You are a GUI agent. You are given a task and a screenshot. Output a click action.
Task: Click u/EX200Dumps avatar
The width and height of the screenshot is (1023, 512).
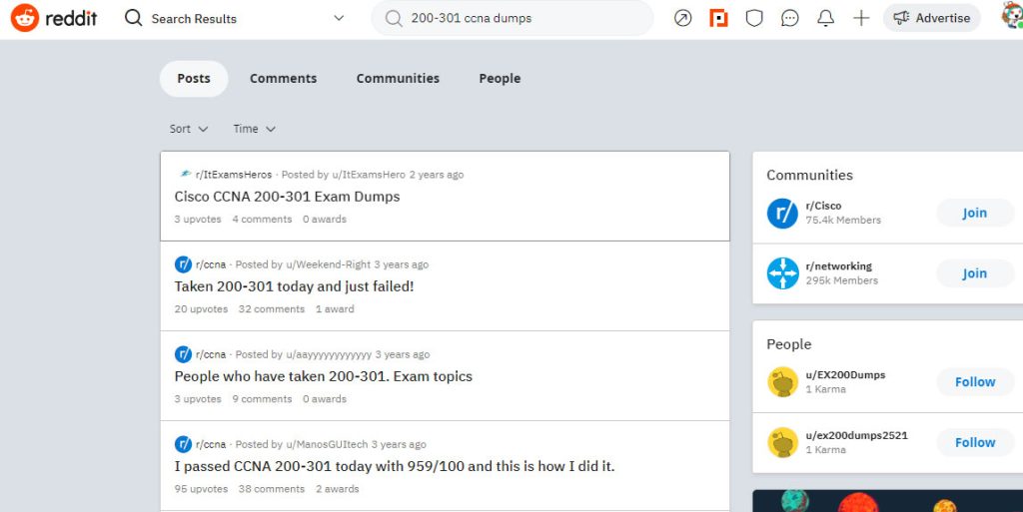coord(782,381)
